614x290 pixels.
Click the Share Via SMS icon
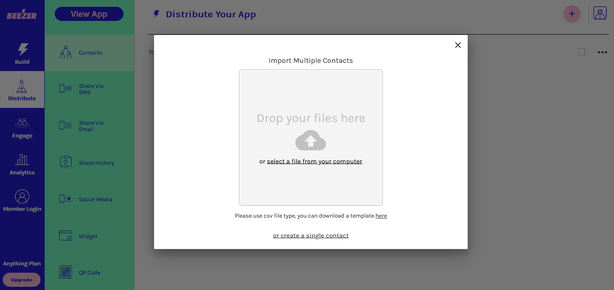(x=66, y=89)
